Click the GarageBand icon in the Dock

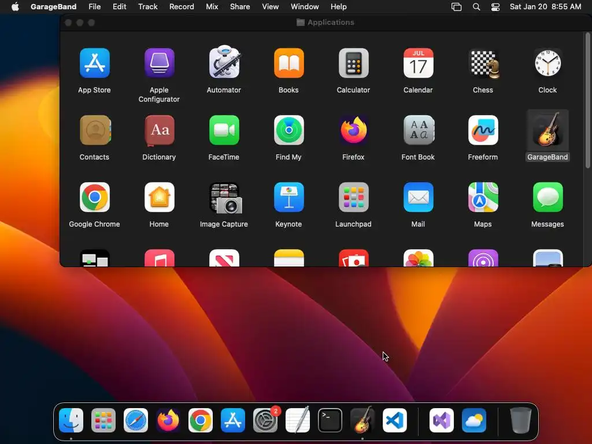[362, 419]
